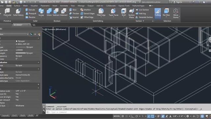Open the Mesh ribbon tab
211x119 pixels.
25,6
